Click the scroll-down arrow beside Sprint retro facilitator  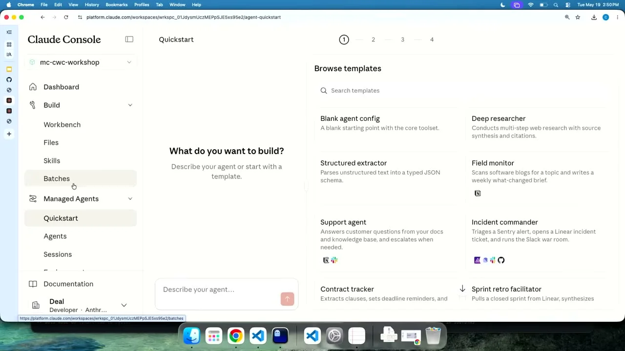[462, 289]
